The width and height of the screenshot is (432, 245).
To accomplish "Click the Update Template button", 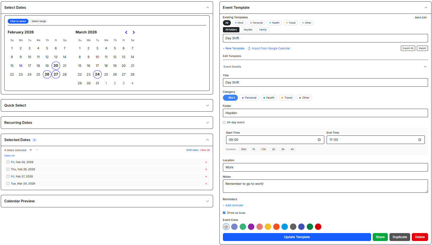I will 297,237.
